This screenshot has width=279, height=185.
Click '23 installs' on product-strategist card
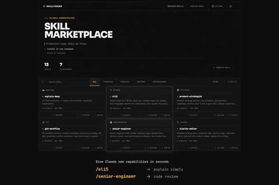click(x=182, y=108)
